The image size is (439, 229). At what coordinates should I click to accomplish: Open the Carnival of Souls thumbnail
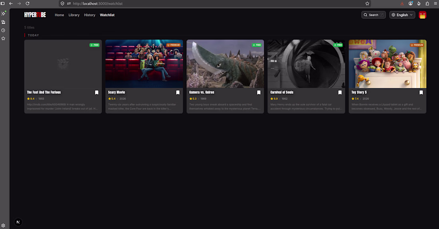tap(306, 64)
